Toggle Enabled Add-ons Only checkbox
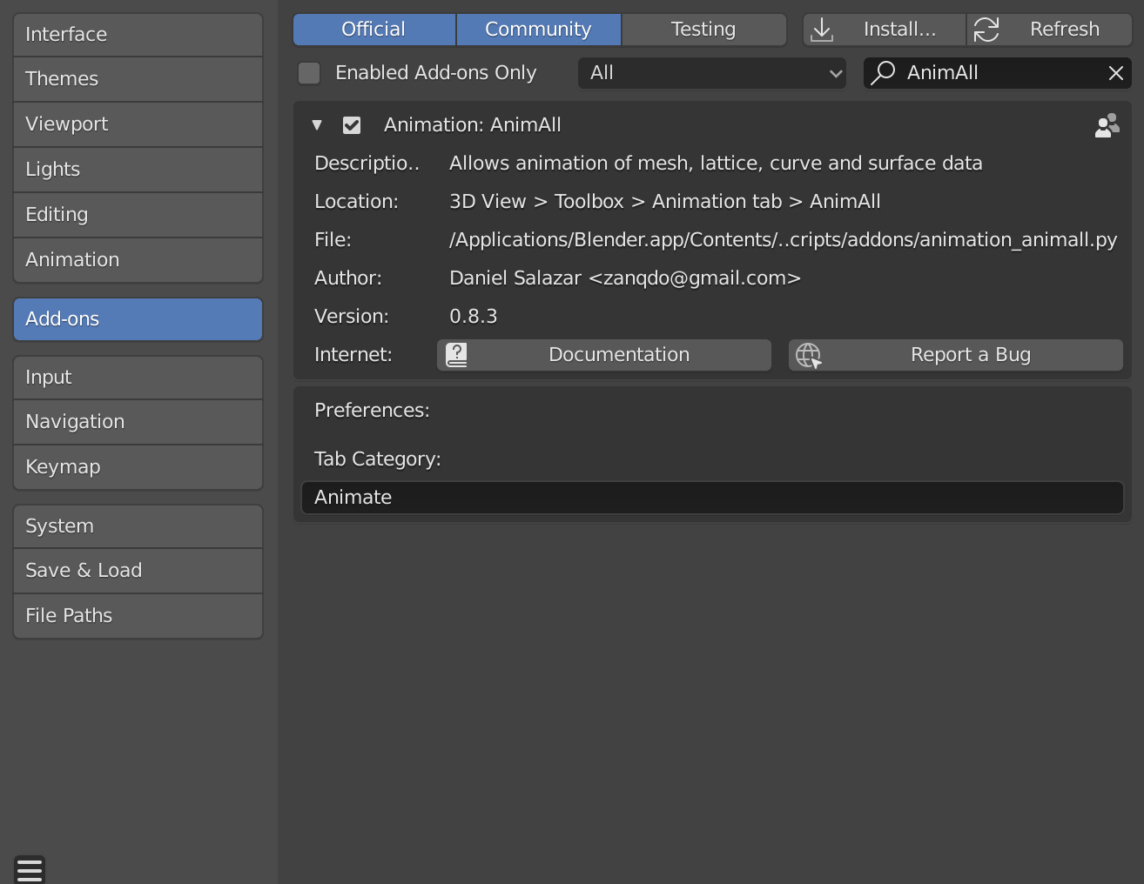 pyautogui.click(x=309, y=73)
